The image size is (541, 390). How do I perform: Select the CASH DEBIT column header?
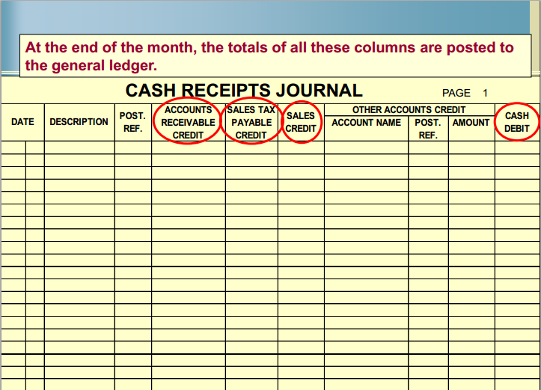[x=517, y=122]
